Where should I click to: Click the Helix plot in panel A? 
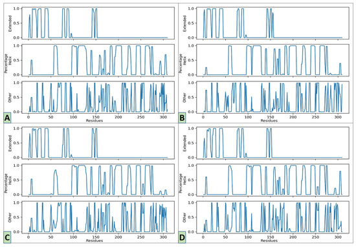click(98, 60)
